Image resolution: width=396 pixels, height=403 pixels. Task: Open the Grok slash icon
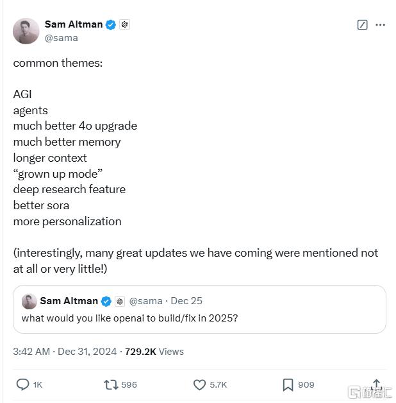coord(362,24)
